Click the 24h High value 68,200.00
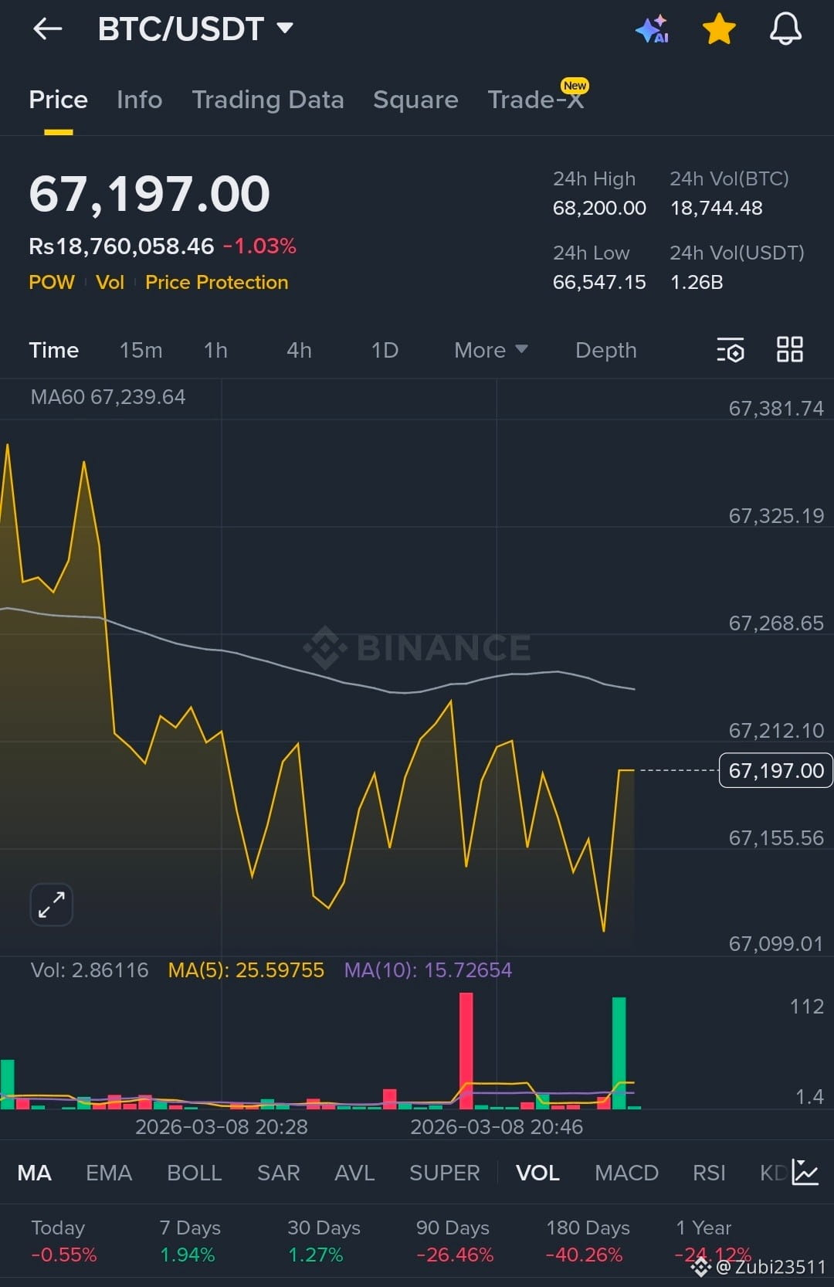The width and height of the screenshot is (834, 1287). [599, 208]
